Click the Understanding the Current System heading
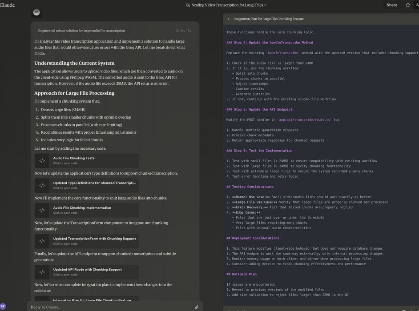419x311 pixels. pos(74,63)
